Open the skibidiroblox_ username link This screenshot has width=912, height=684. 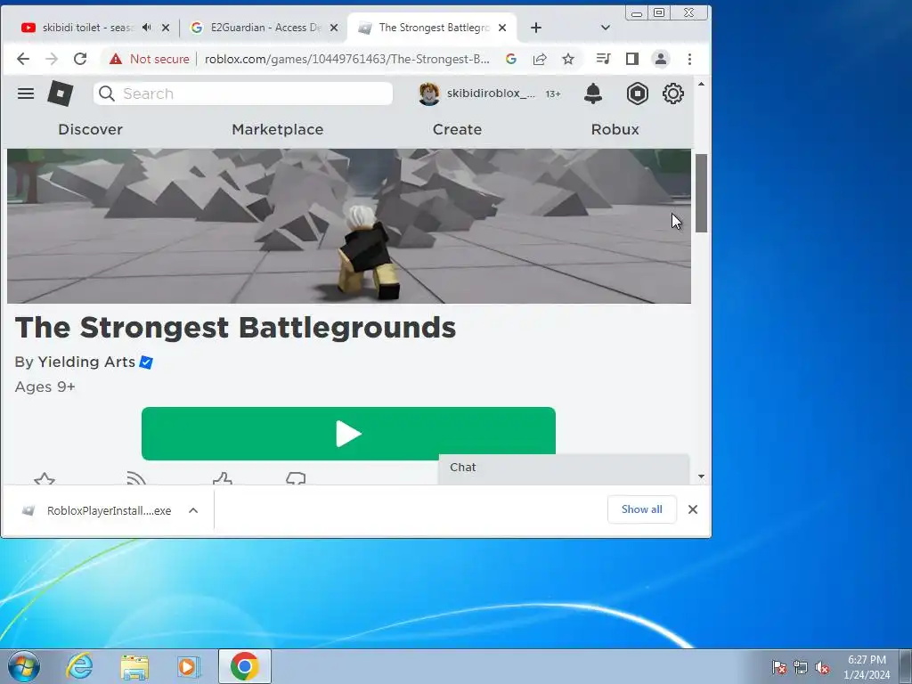coord(491,94)
